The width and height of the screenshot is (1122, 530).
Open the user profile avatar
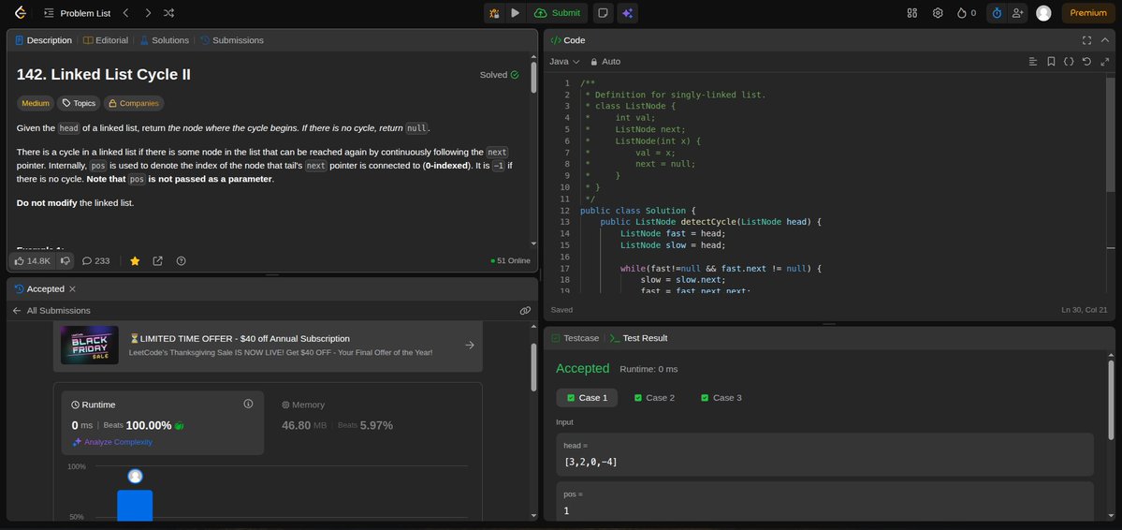click(1043, 13)
